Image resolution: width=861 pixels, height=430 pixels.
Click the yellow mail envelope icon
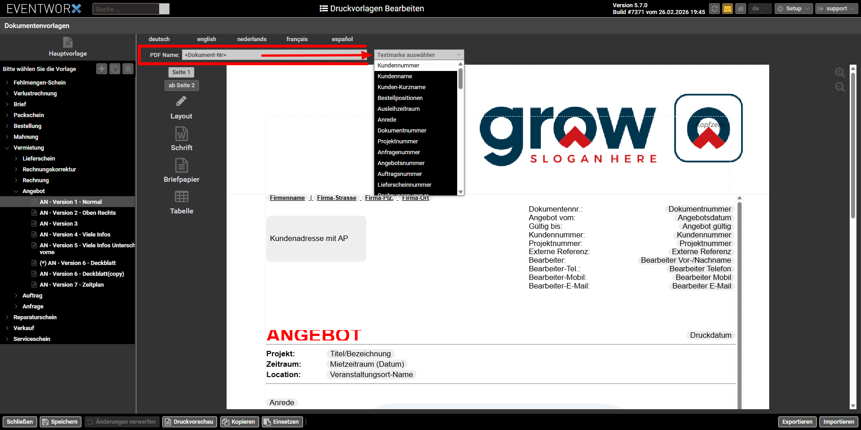[x=727, y=9]
